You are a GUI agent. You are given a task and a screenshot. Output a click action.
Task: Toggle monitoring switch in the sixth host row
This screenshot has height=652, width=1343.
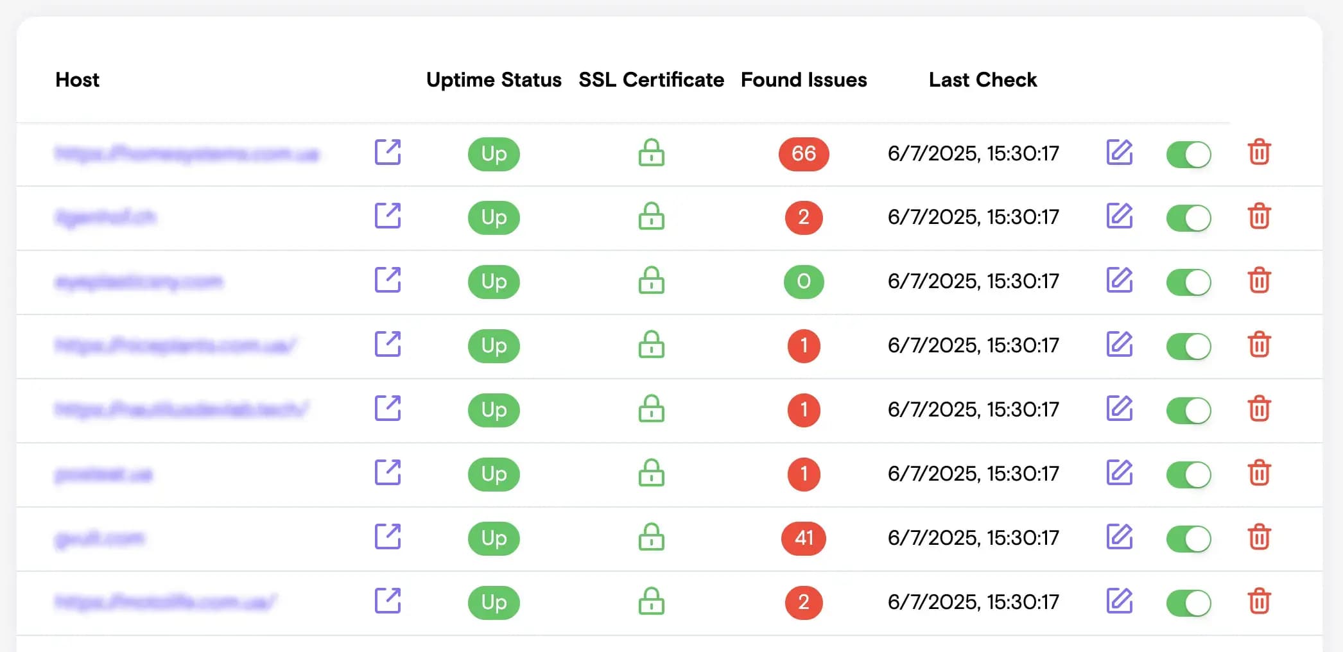tap(1189, 475)
